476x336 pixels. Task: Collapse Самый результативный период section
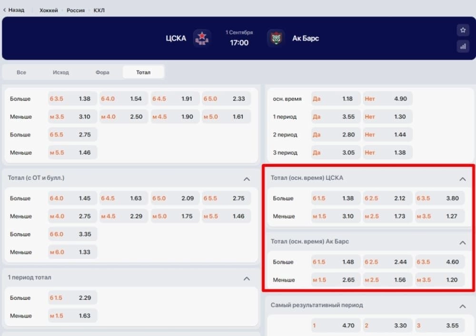tap(462, 307)
